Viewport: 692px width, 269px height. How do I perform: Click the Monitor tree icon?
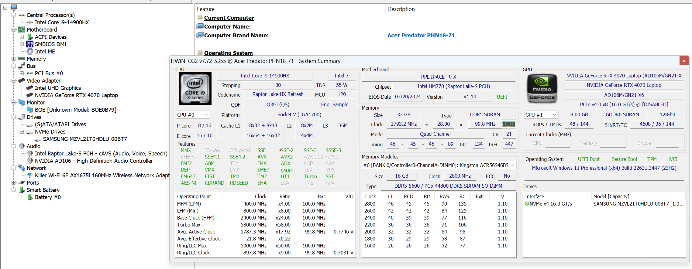[x=22, y=103]
